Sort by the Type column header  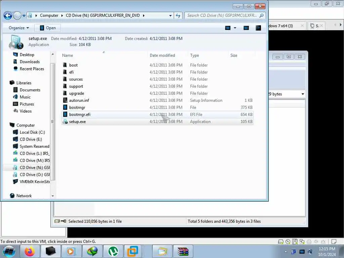click(x=195, y=55)
